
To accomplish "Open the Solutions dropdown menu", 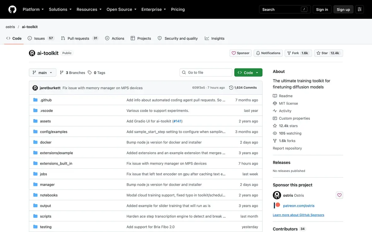I will coord(60,9).
